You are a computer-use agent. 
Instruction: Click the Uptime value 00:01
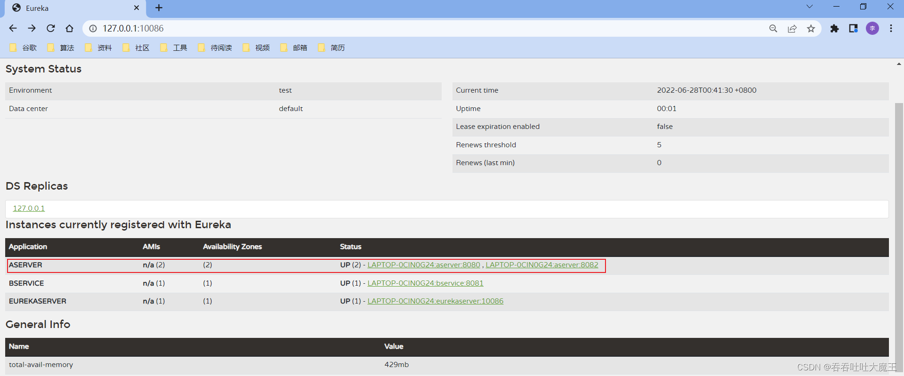667,109
